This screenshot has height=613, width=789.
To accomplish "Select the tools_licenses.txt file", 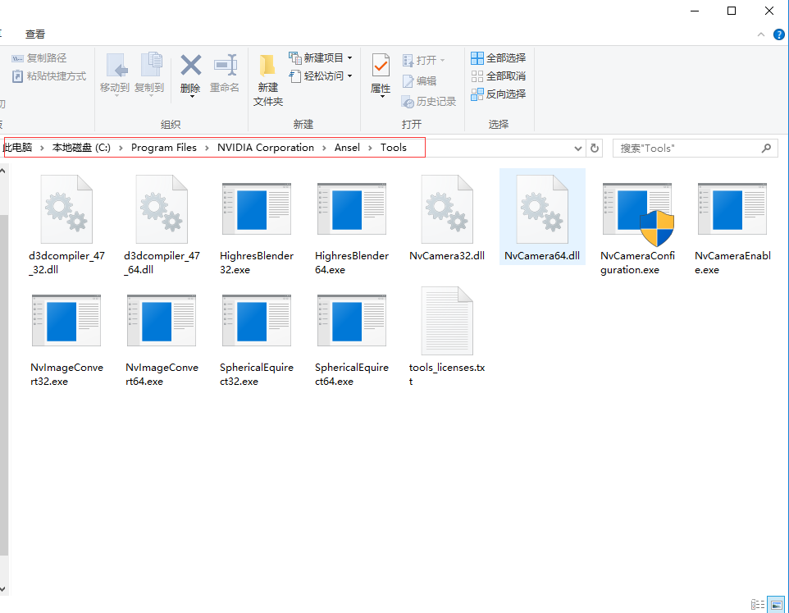I will (x=447, y=336).
